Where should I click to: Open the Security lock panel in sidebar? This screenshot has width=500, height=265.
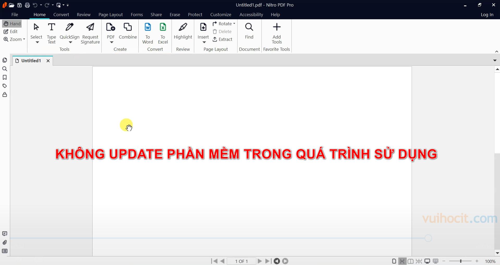(5, 94)
